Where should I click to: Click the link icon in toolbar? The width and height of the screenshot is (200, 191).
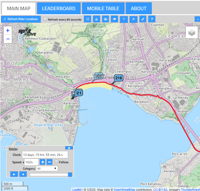tap(142, 19)
